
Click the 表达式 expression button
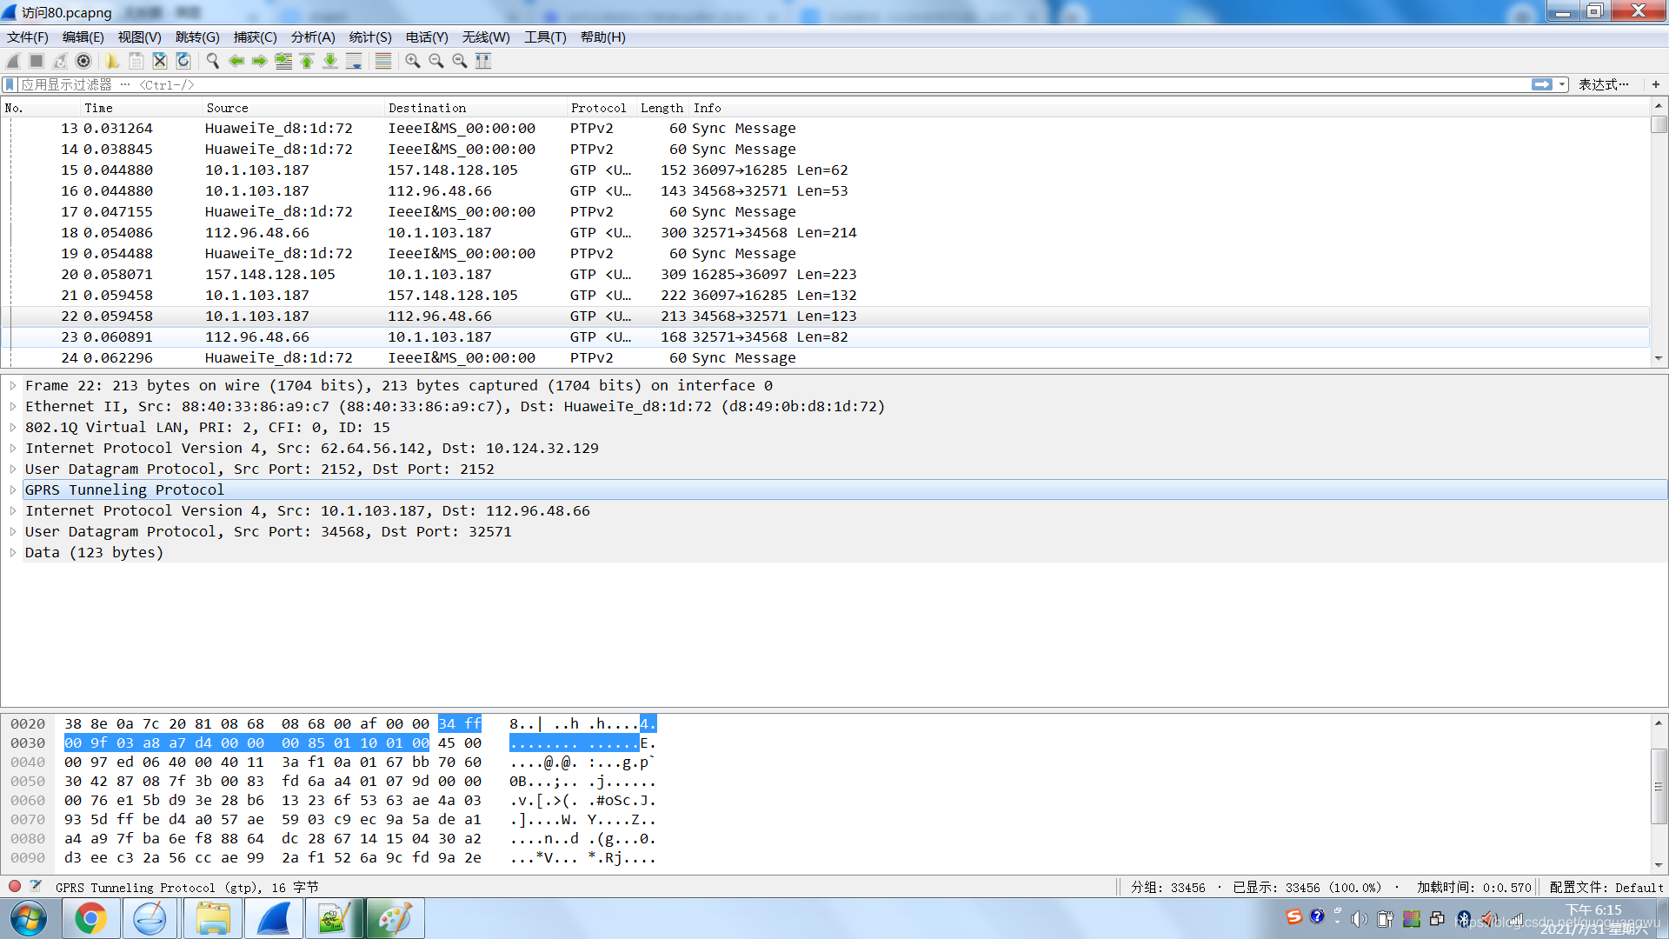[1603, 84]
